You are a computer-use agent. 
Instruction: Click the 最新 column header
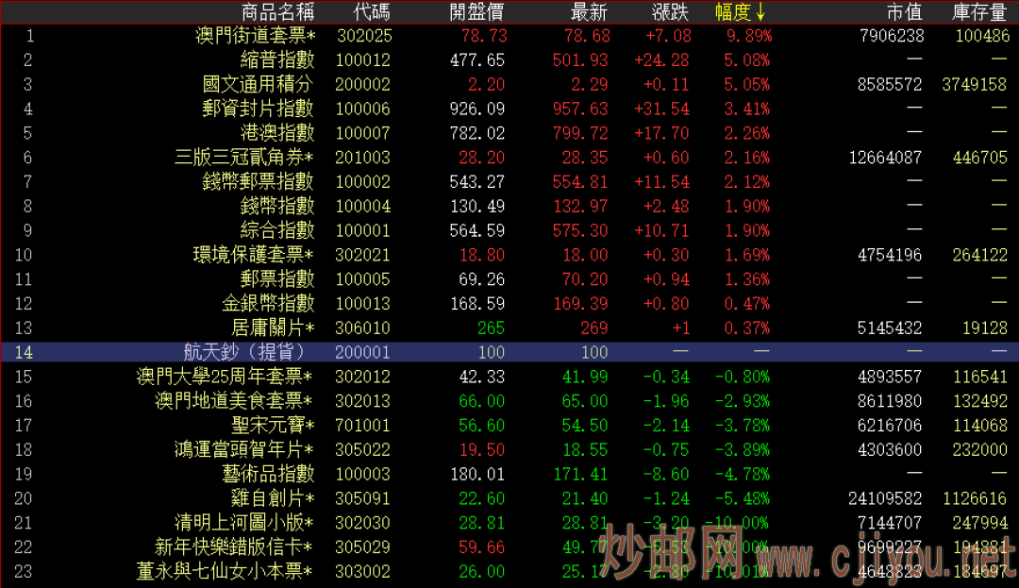click(x=590, y=12)
